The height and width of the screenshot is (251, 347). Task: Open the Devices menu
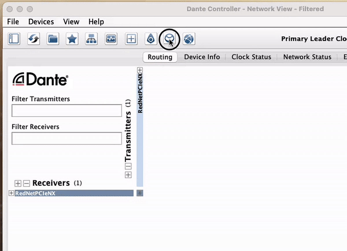tap(41, 22)
